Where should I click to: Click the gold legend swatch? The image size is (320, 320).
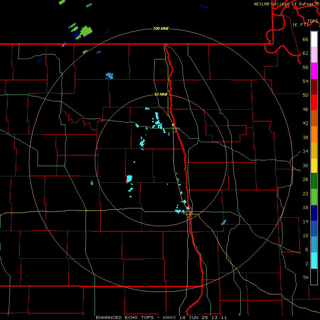314,150
